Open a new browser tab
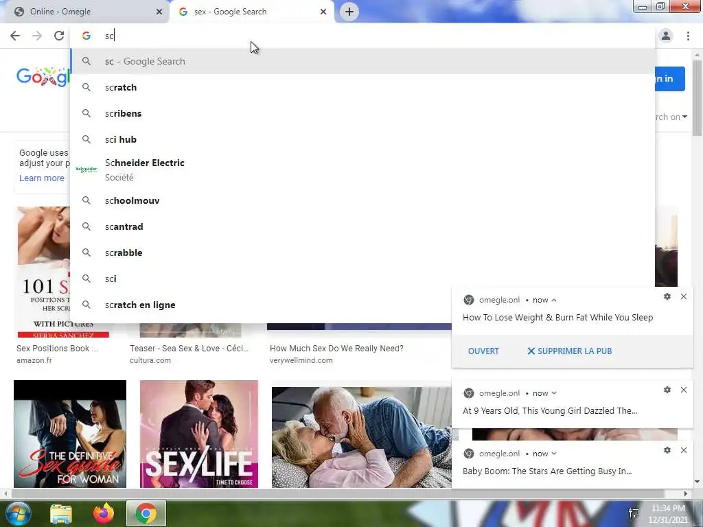The height and width of the screenshot is (527, 703). (349, 12)
